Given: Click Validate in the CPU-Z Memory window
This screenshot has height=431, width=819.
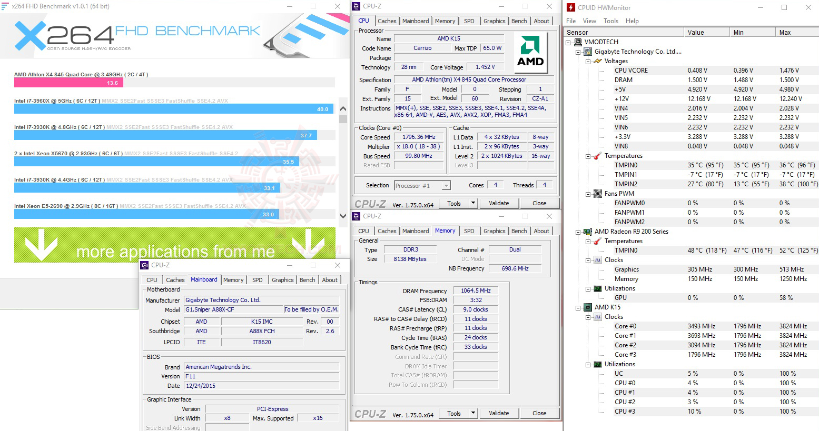Looking at the screenshot, I should coord(499,413).
